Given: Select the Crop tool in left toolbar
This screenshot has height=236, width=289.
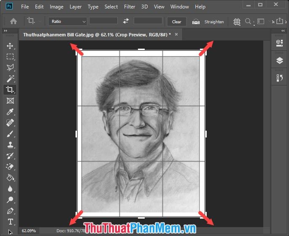Looking at the screenshot, I should click(x=10, y=90).
